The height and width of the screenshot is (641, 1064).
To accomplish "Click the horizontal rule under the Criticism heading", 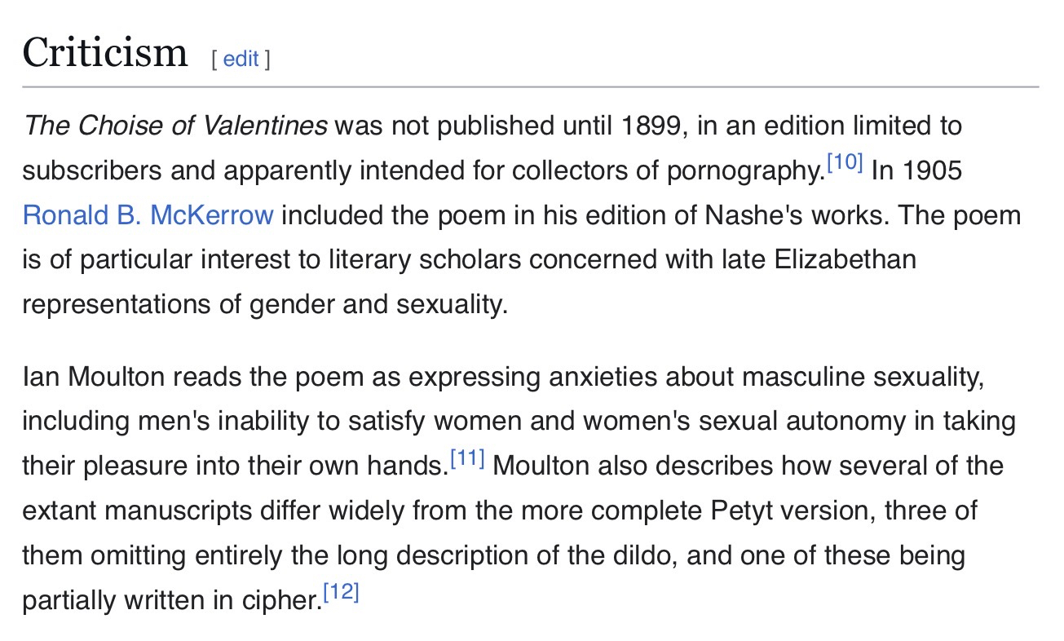I will tap(530, 86).
